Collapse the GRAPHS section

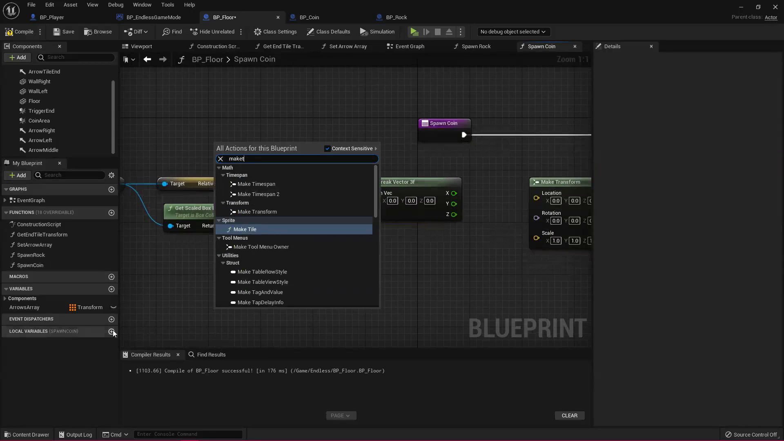(6, 189)
